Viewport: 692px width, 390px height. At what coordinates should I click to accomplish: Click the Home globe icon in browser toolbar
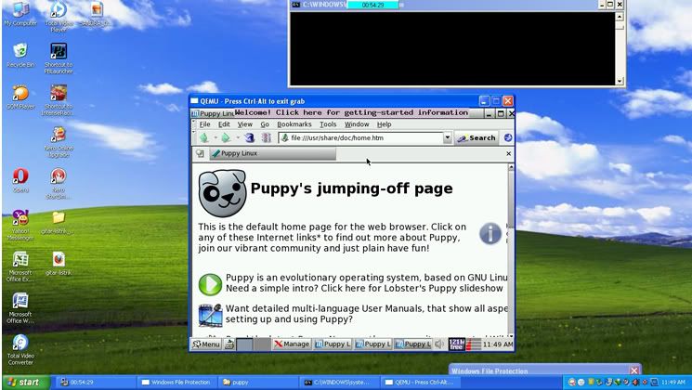click(x=250, y=138)
